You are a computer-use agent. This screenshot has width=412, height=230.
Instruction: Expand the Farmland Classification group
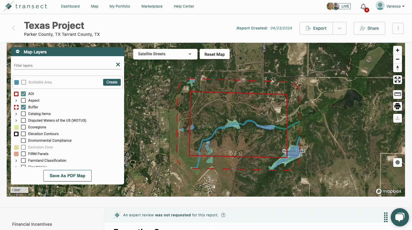16,161
